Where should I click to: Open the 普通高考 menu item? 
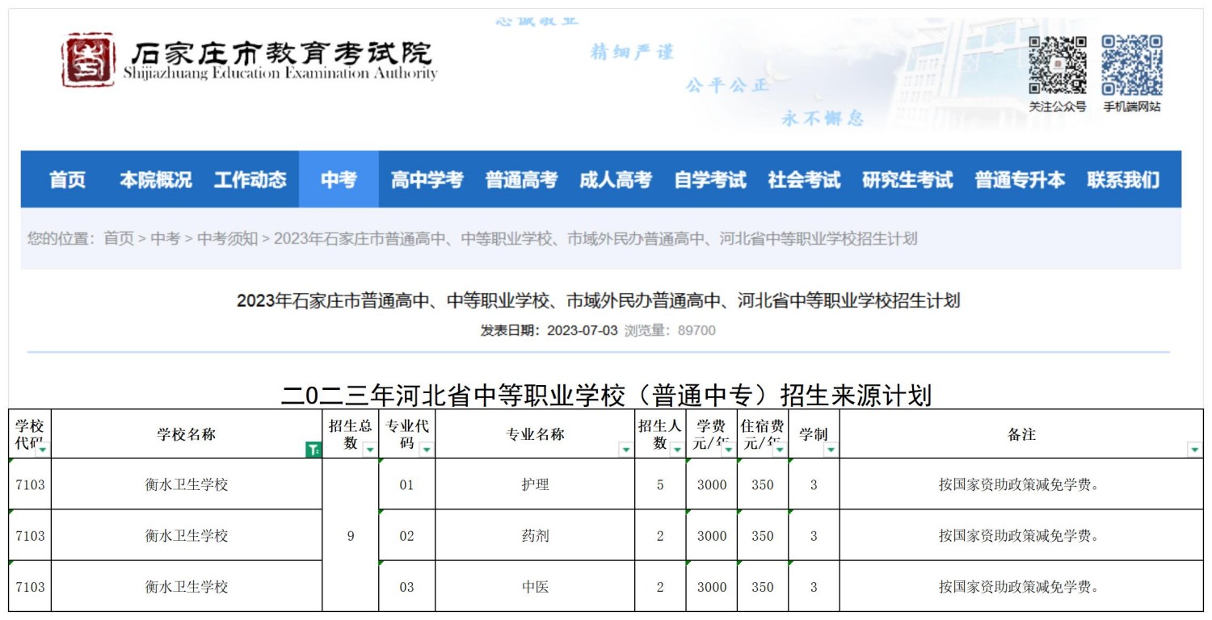(521, 180)
